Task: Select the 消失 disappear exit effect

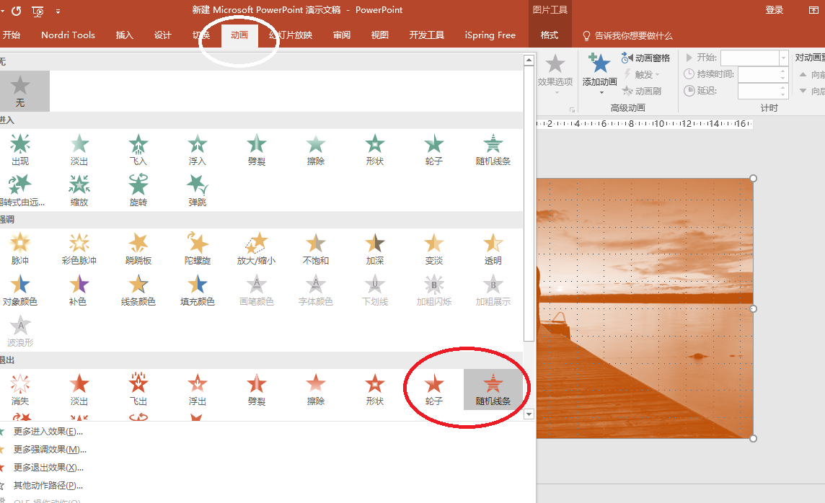Action: pos(20,389)
